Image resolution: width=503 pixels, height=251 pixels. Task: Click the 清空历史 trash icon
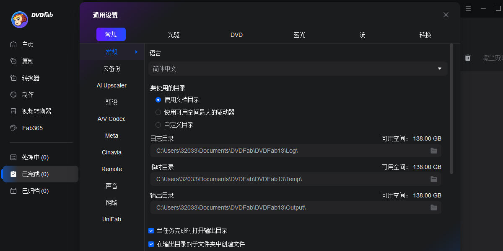468,58
